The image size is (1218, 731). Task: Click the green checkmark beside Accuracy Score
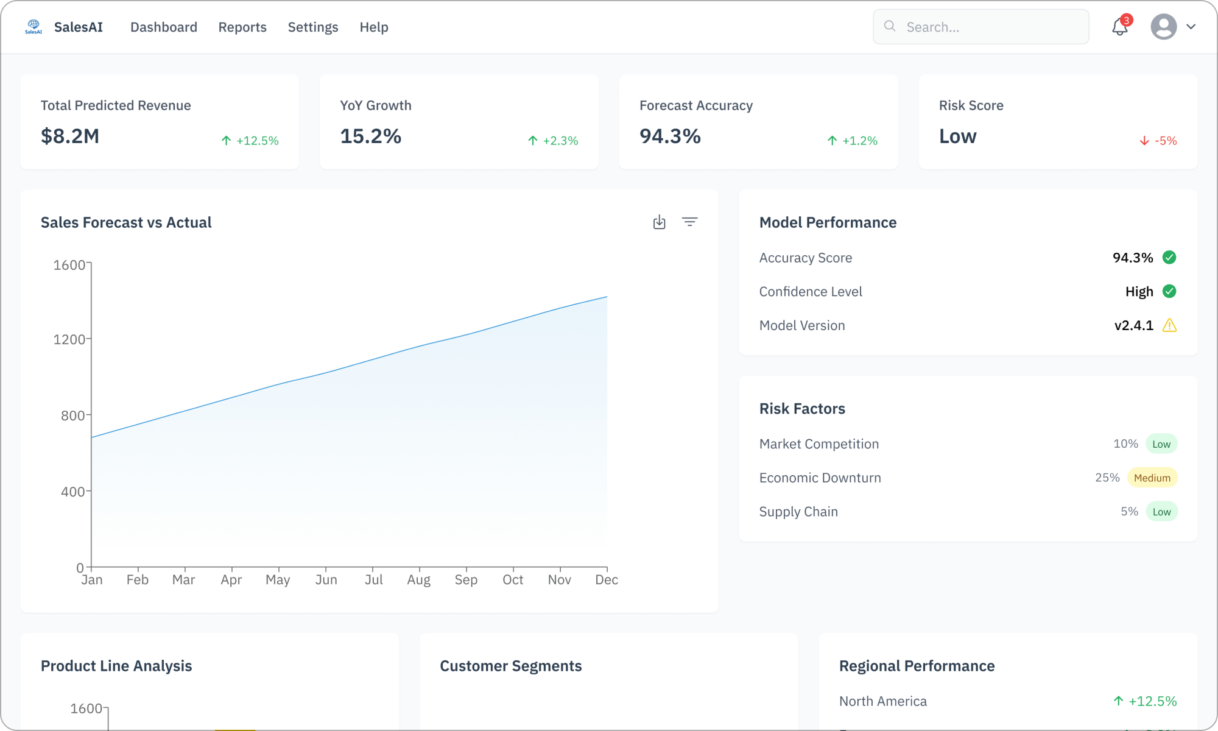[x=1169, y=257]
